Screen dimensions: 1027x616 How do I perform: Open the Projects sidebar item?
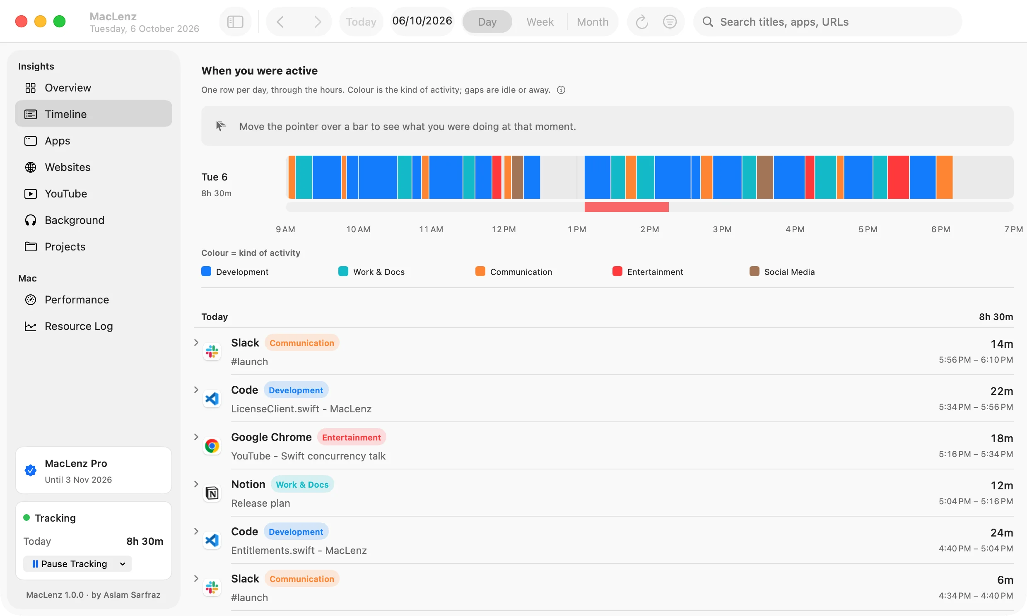click(x=94, y=247)
